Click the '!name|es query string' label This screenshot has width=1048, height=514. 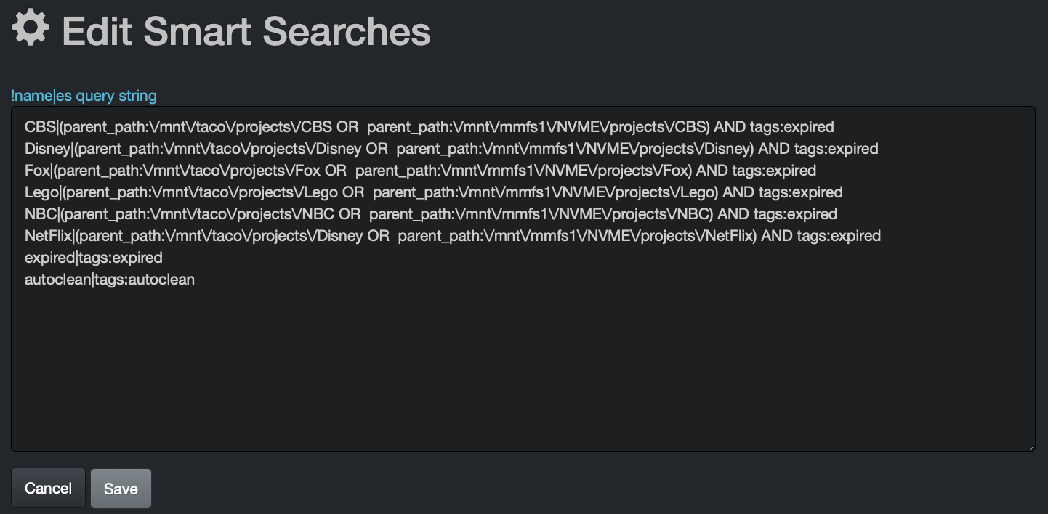[83, 95]
